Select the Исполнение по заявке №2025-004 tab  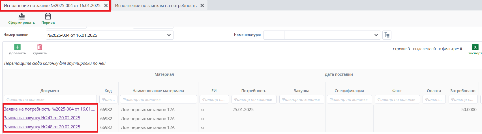[x=52, y=6]
